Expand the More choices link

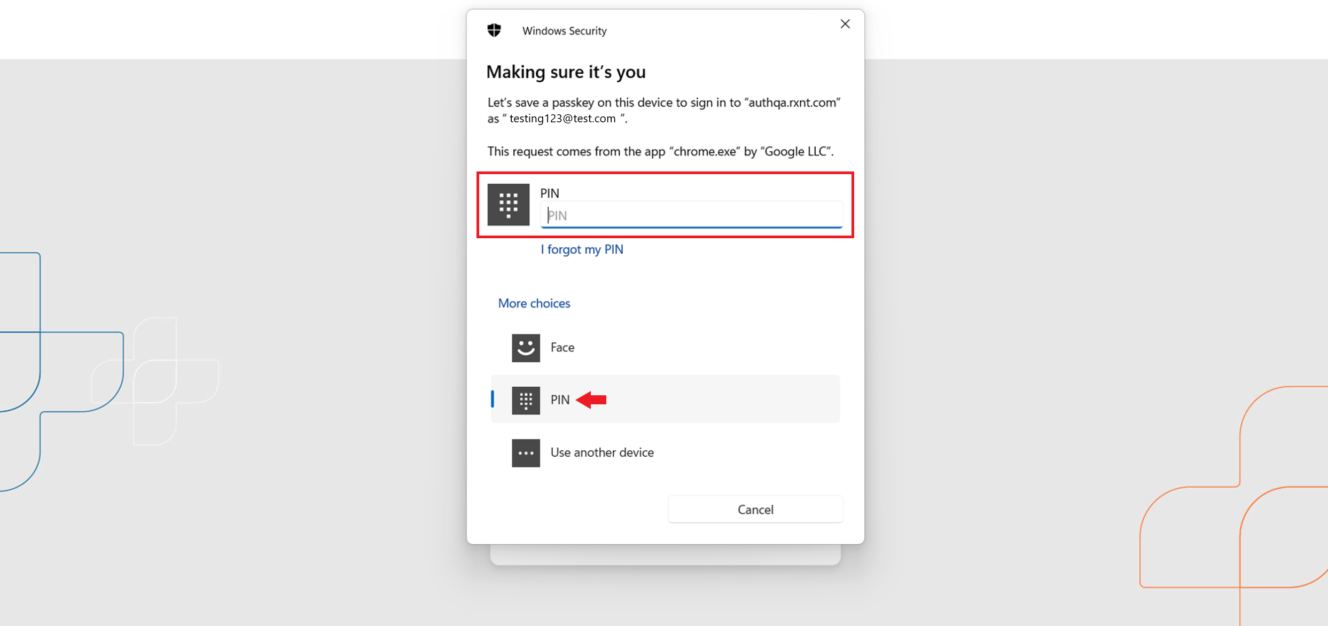pyautogui.click(x=534, y=303)
